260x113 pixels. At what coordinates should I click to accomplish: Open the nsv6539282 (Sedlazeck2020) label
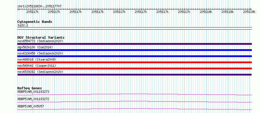[40, 72]
